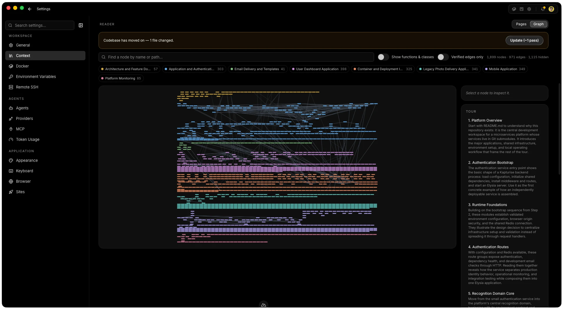Viewport: 563px width, 309px height.
Task: Click the General gear icon in sidebar
Action: [x=11, y=45]
